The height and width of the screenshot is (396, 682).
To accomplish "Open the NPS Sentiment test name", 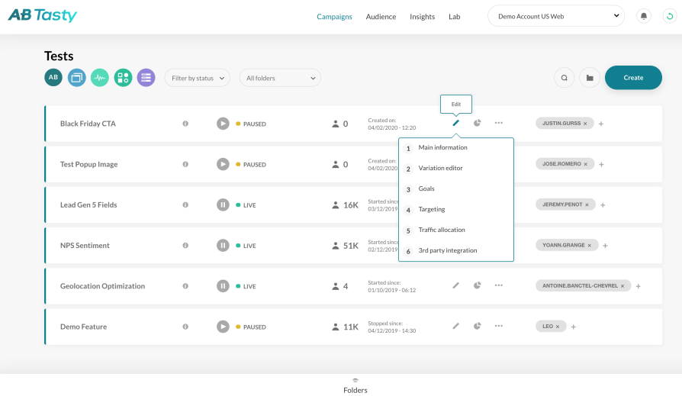I will pos(85,246).
